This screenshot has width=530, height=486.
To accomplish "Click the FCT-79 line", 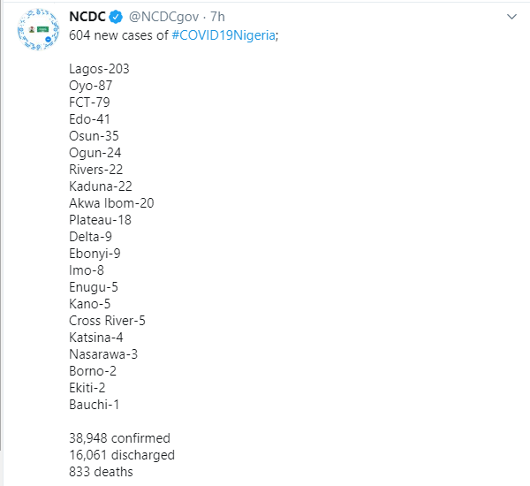I will (x=89, y=103).
